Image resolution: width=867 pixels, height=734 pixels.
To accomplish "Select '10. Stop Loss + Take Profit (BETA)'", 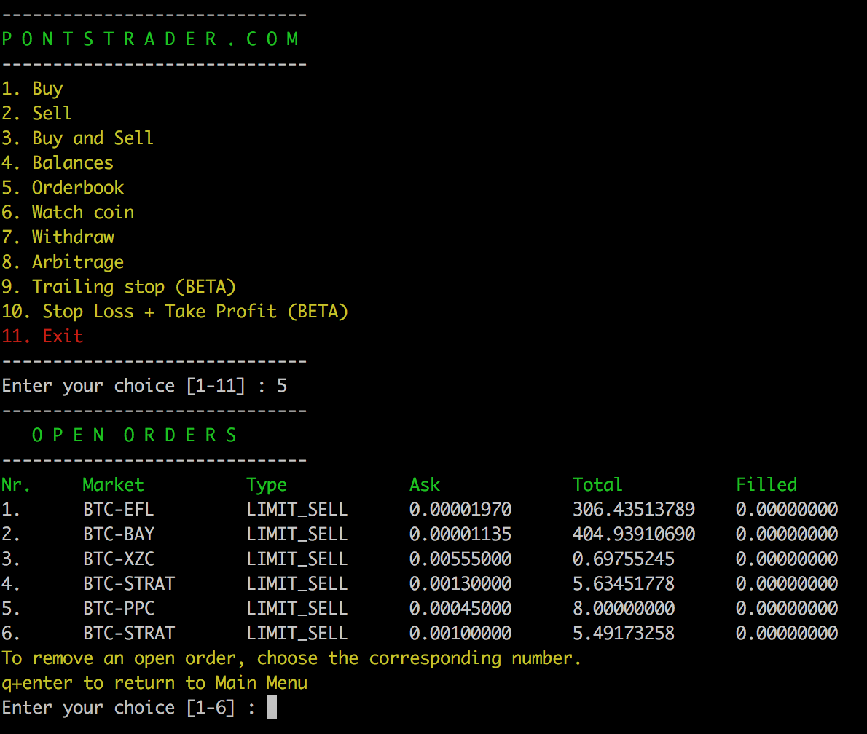I will coord(175,312).
